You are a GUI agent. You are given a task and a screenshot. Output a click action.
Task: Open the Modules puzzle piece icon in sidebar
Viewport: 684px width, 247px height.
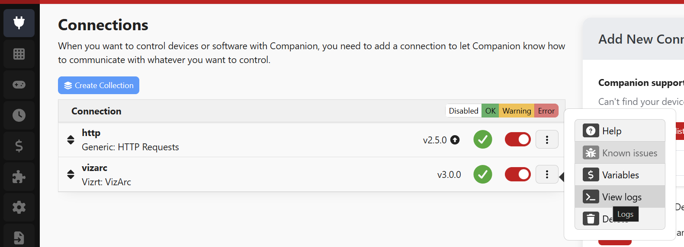[x=19, y=177]
